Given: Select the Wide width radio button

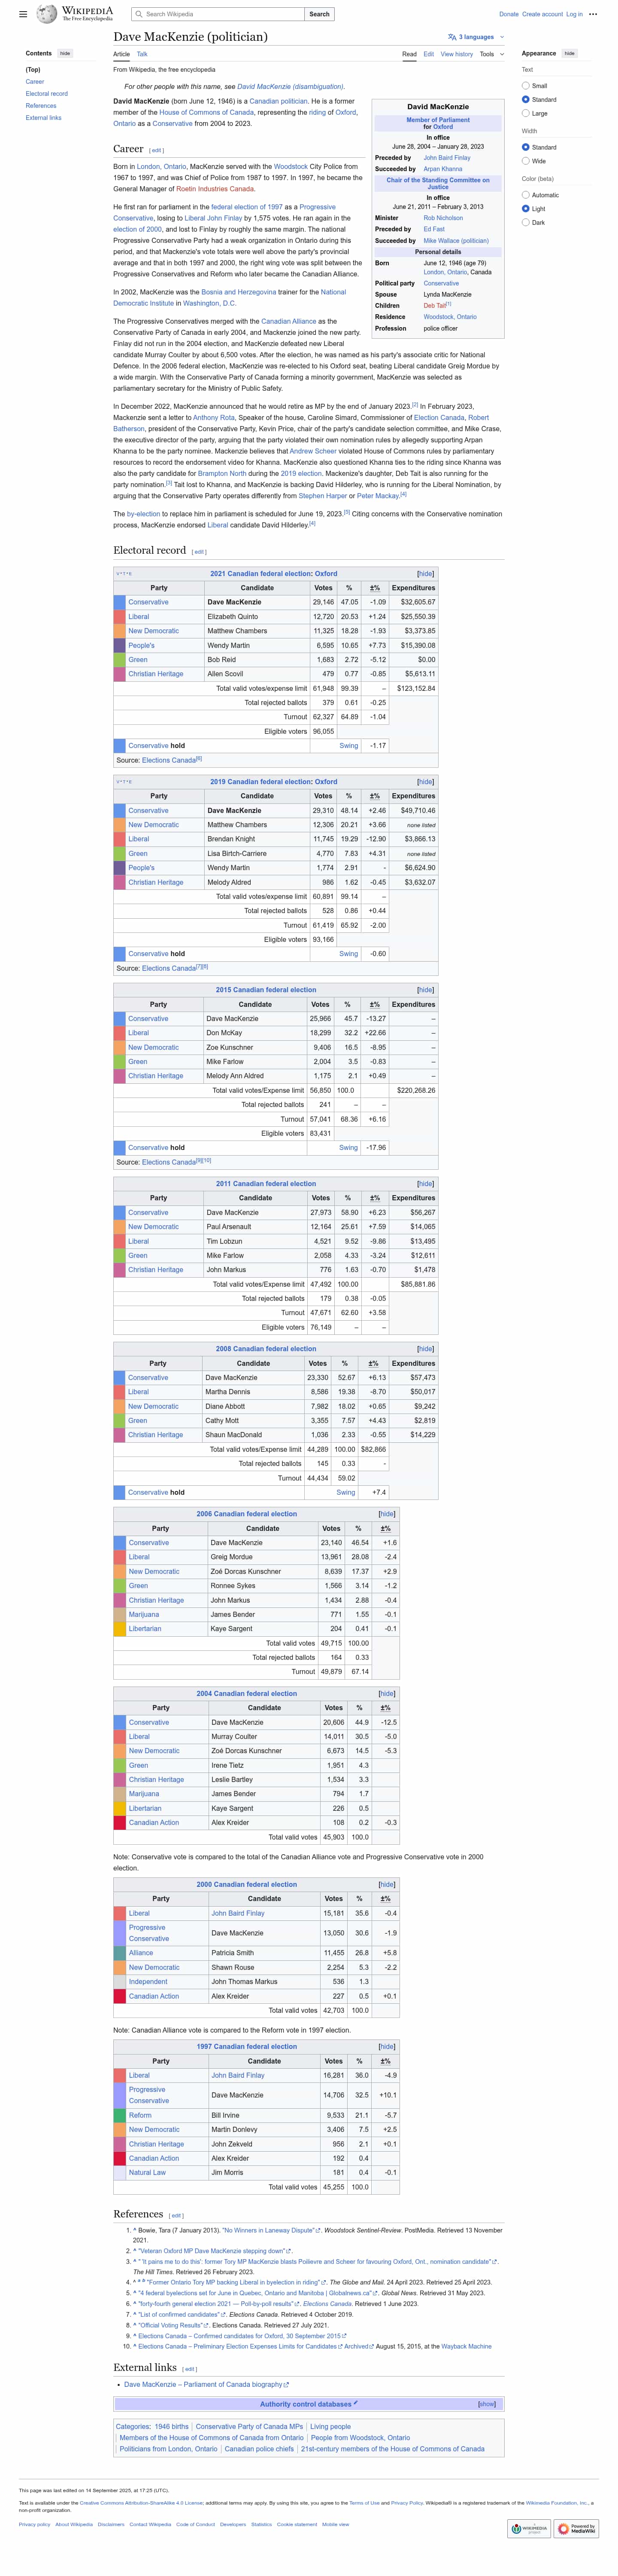Looking at the screenshot, I should click(525, 161).
